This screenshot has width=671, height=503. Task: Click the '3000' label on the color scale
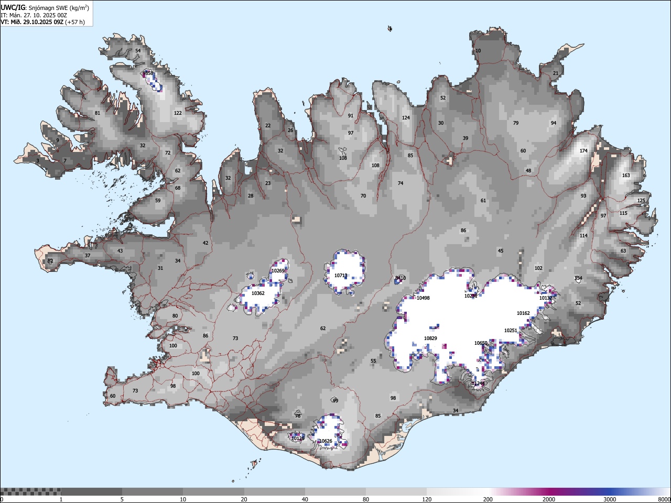tap(610, 499)
